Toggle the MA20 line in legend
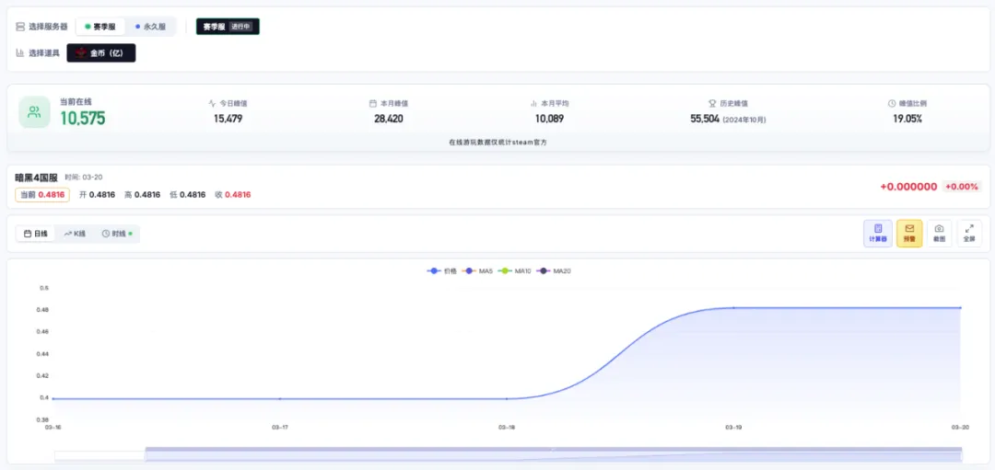 (x=554, y=271)
